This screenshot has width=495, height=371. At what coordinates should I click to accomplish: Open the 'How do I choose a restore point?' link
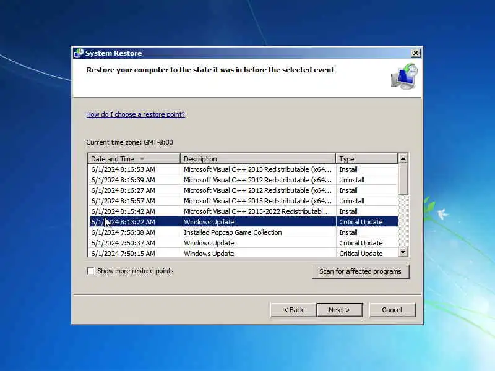point(136,114)
